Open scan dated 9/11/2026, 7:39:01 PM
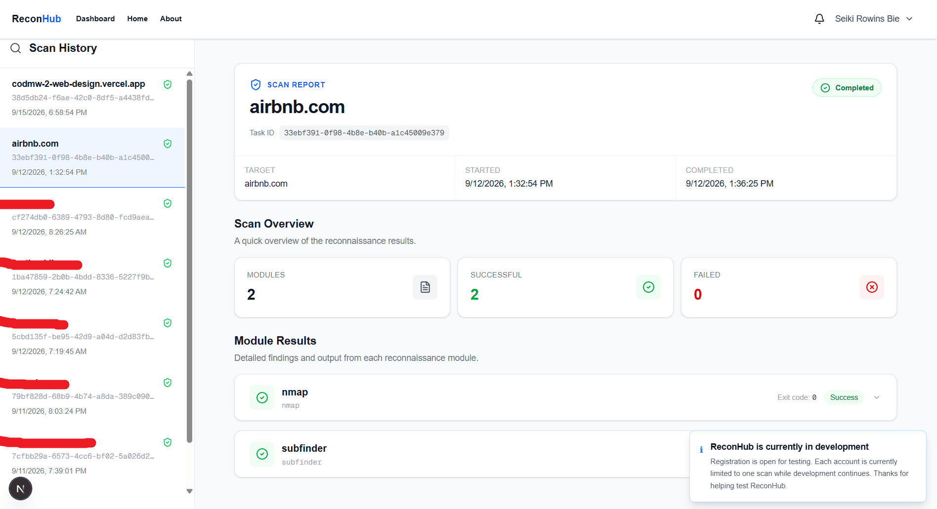The height and width of the screenshot is (509, 937). click(x=92, y=457)
